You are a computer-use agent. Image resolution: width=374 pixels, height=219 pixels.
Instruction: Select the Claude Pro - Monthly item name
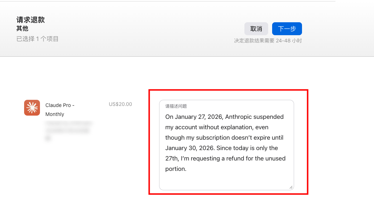(x=60, y=109)
